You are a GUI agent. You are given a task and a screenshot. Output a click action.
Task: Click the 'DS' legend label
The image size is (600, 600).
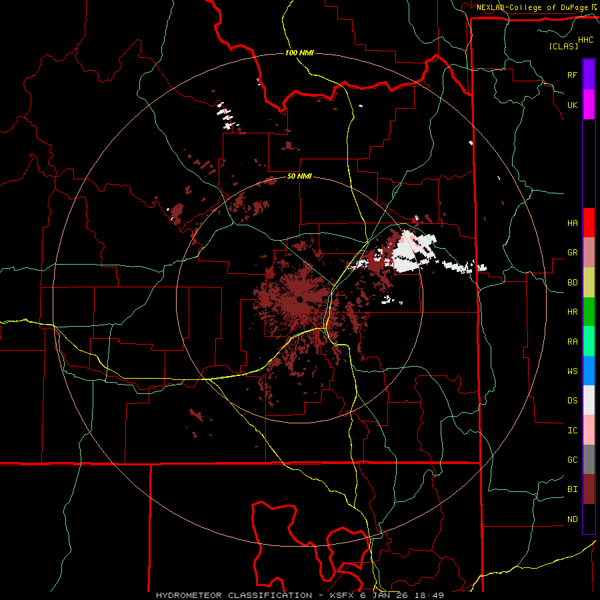coord(572,401)
